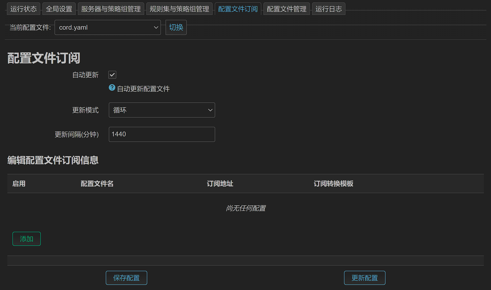The width and height of the screenshot is (491, 290).
Task: View the 运行日志 tab
Action: click(329, 9)
